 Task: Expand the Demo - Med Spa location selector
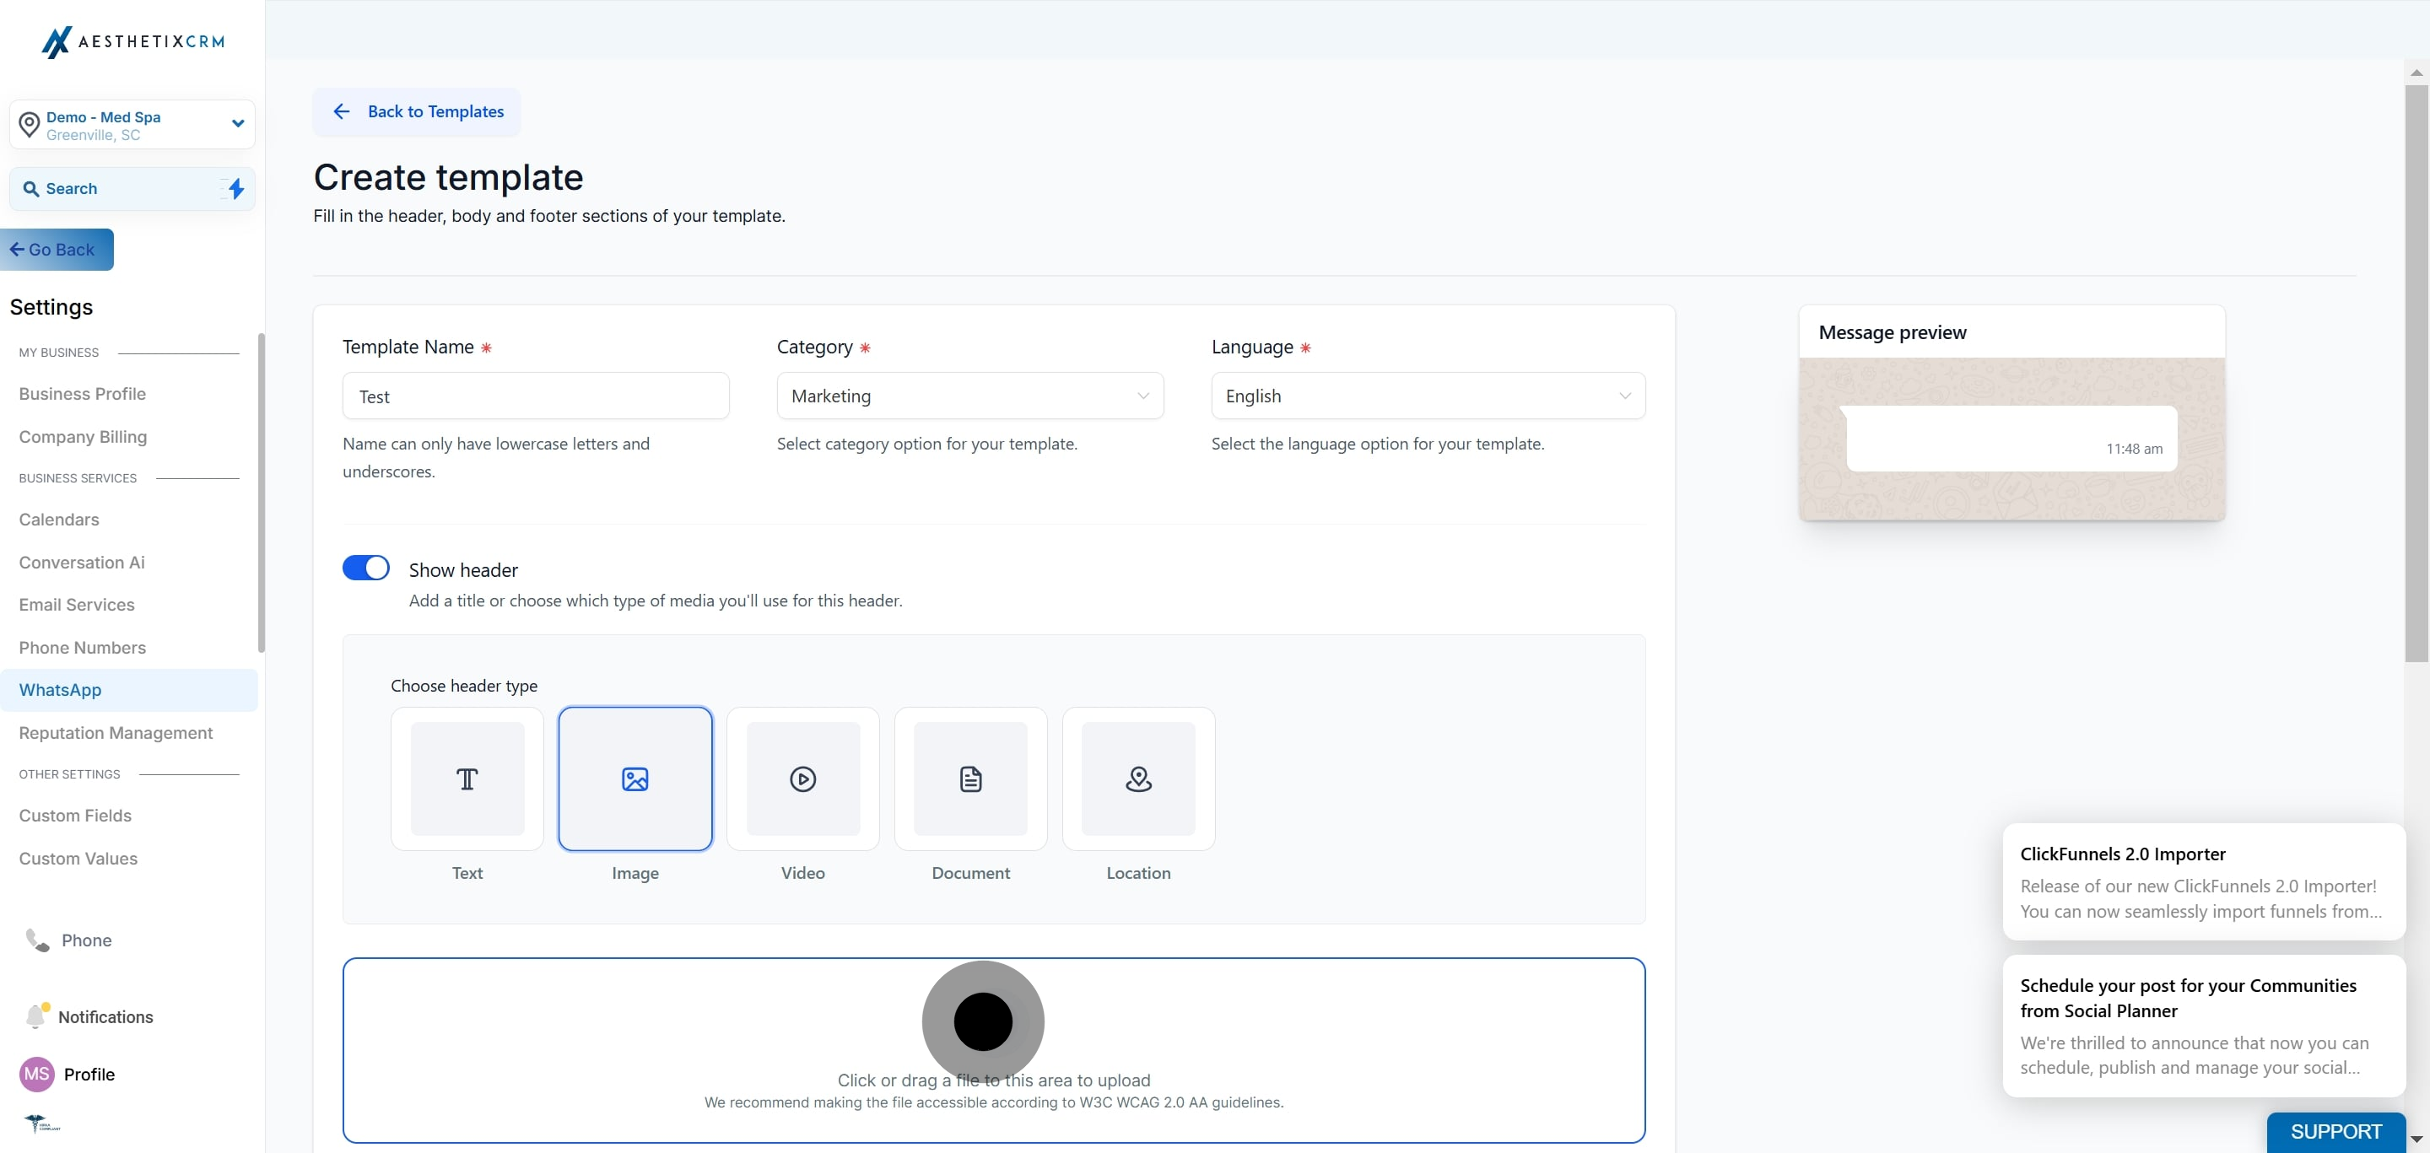(x=132, y=125)
